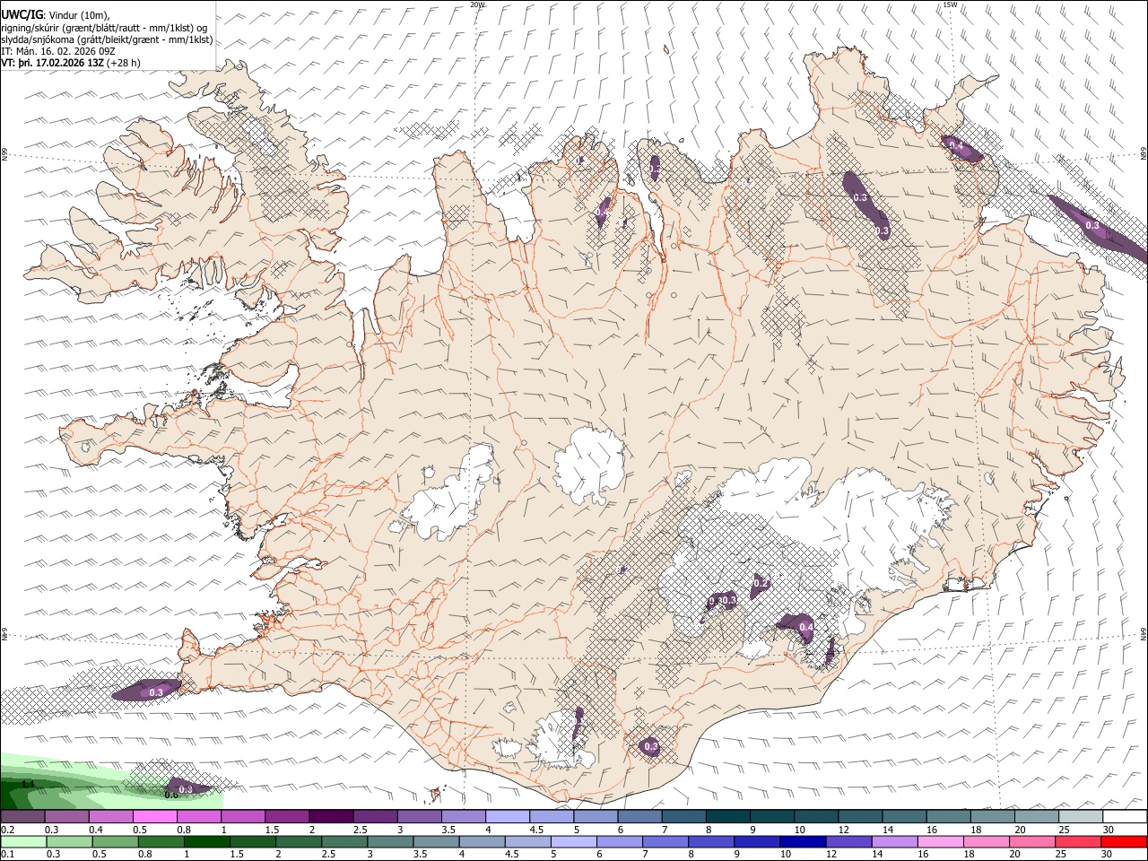
Task: Click the white Hofsjökull glacier in central Iceland
Action: 590,466
